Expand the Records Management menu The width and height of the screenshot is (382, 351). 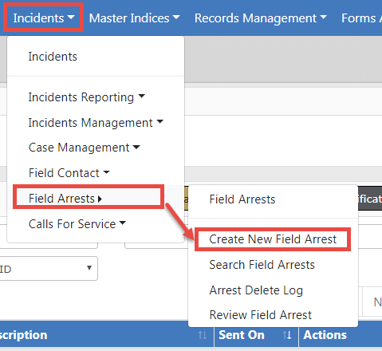point(261,18)
